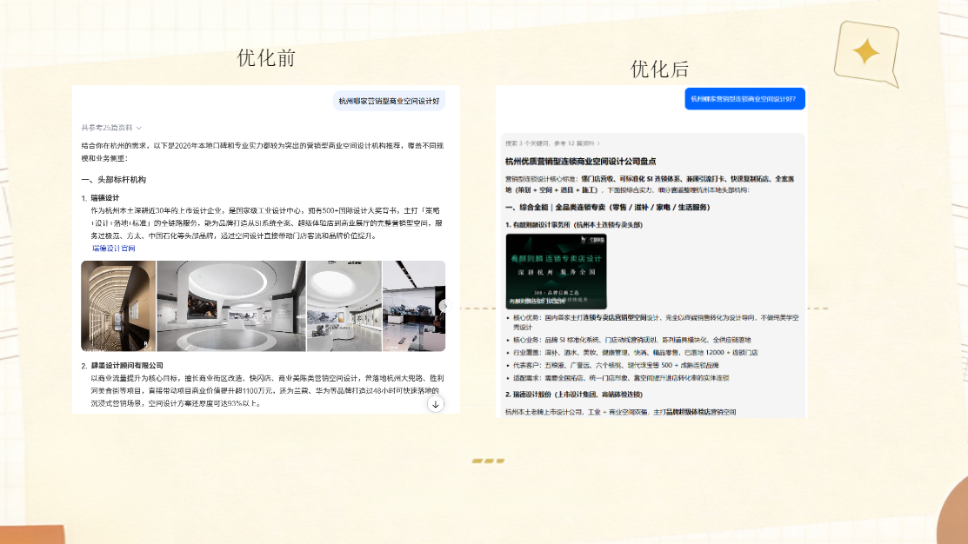Click the light gray question bubble on left
Viewport: 968px width, 544px height.
click(389, 101)
